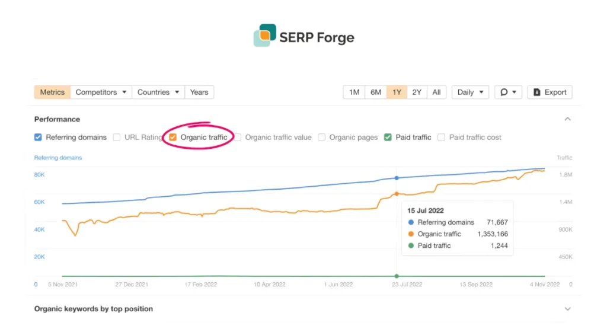607x332 pixels.
Task: Click the blue Referring domains chart point
Action: point(397,178)
